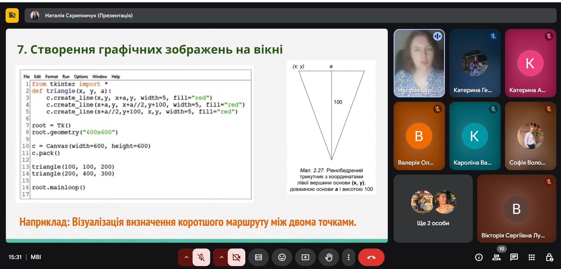Click Options menu in the slide's code editor

tap(81, 77)
